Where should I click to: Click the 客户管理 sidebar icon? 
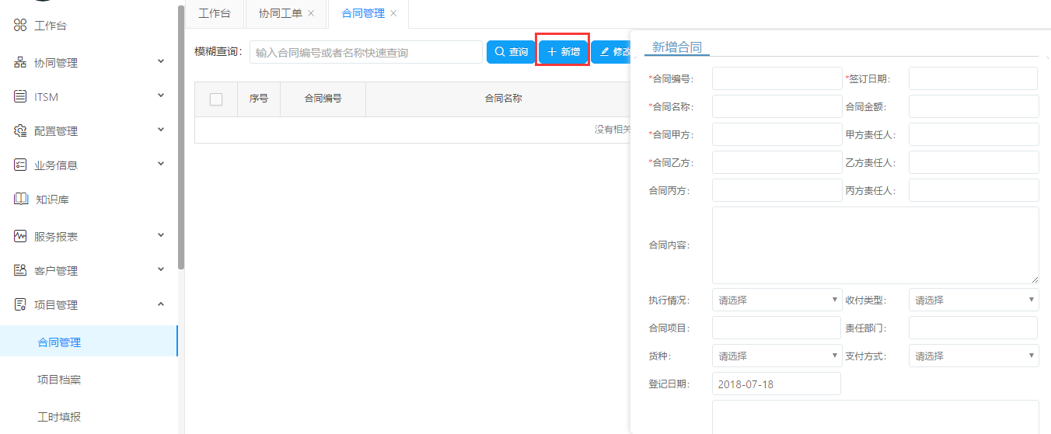point(20,270)
